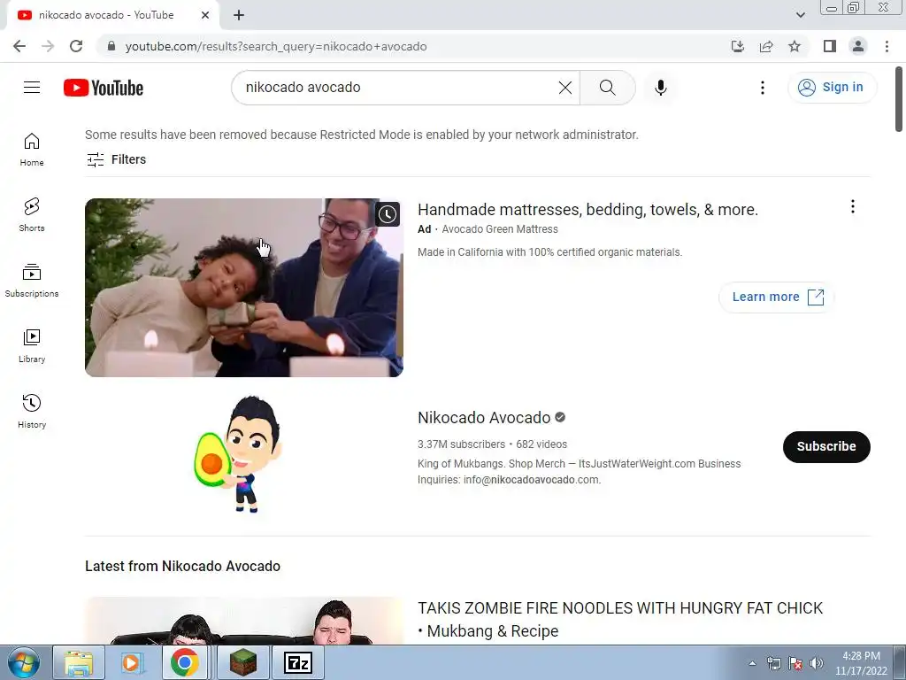The image size is (906, 680).
Task: Clear the search box with the X
Action: coord(565,88)
